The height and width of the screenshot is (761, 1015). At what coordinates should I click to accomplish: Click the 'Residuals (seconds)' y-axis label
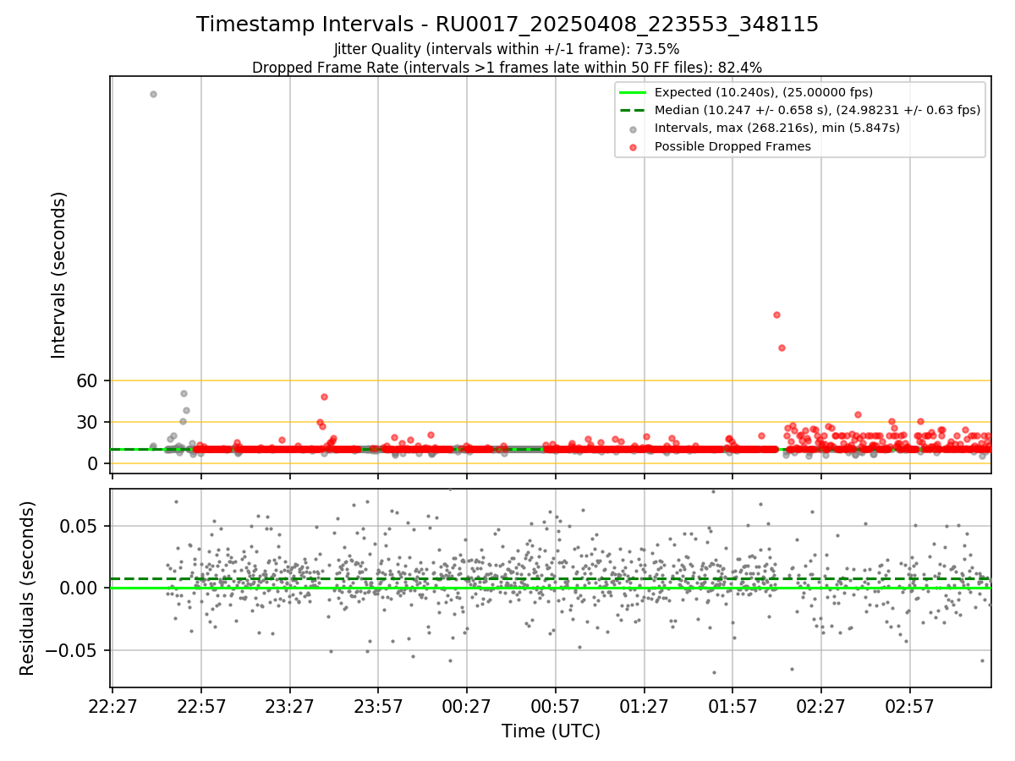[x=28, y=588]
